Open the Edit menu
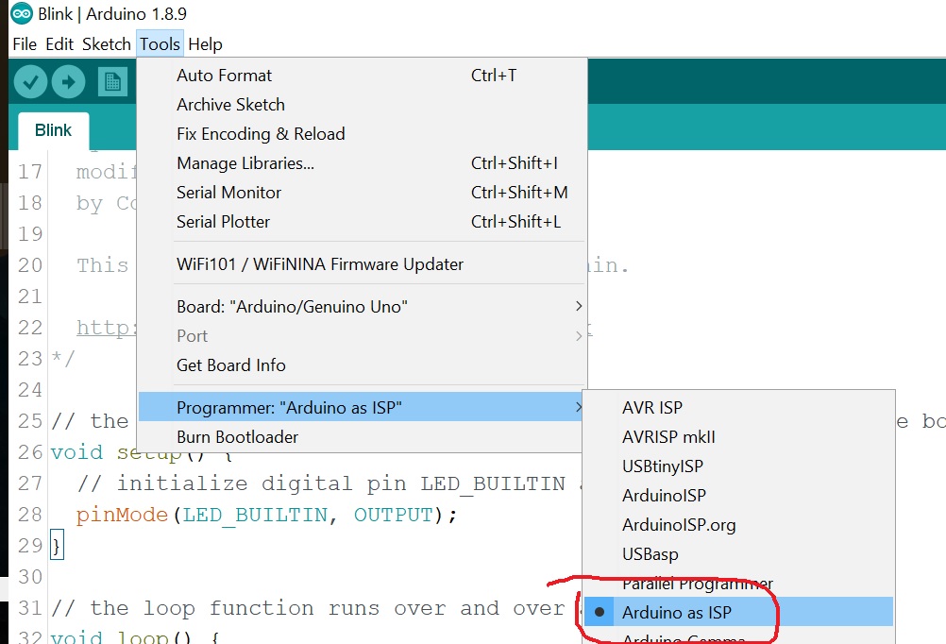This screenshot has height=644, width=946. click(59, 44)
